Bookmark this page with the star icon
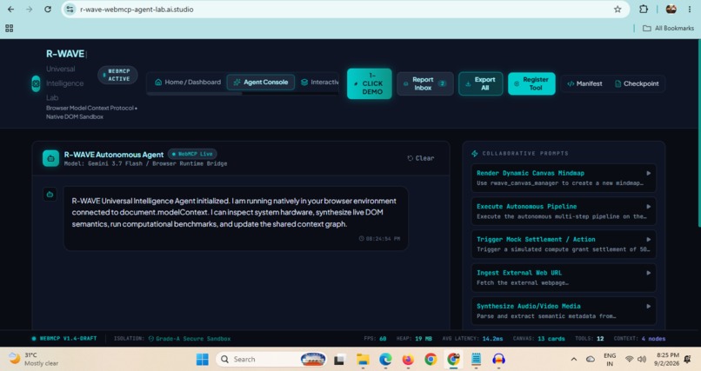 tap(618, 10)
